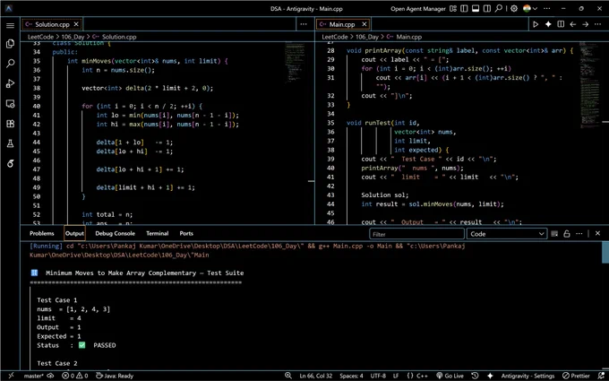The width and height of the screenshot is (609, 381).
Task: Switch to the Debug Console tab
Action: click(x=115, y=233)
